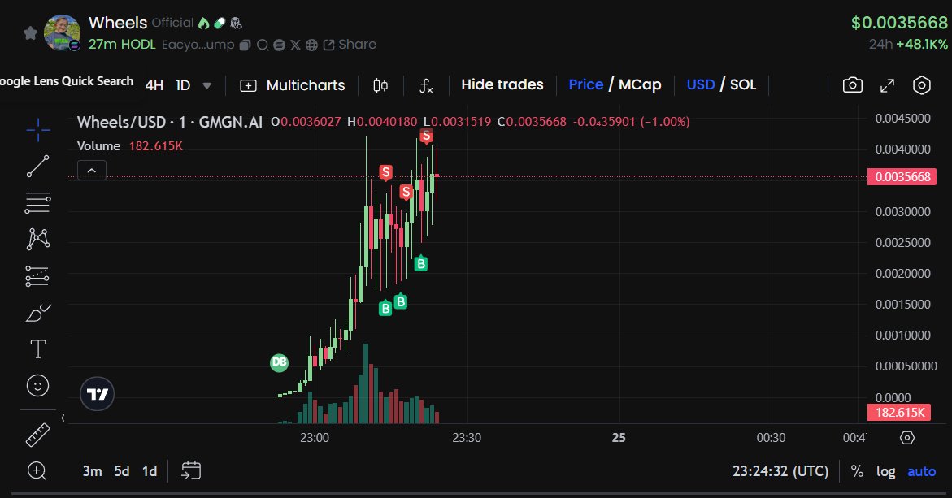Click the DB trade marker on chart
The height and width of the screenshot is (498, 952).
point(280,362)
